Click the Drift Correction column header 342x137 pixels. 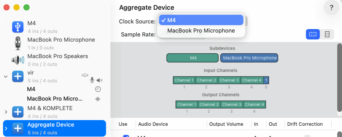(x=305, y=124)
